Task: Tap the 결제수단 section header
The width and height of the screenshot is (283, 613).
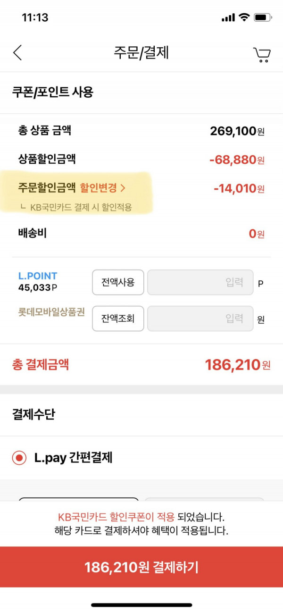Action: [x=33, y=415]
